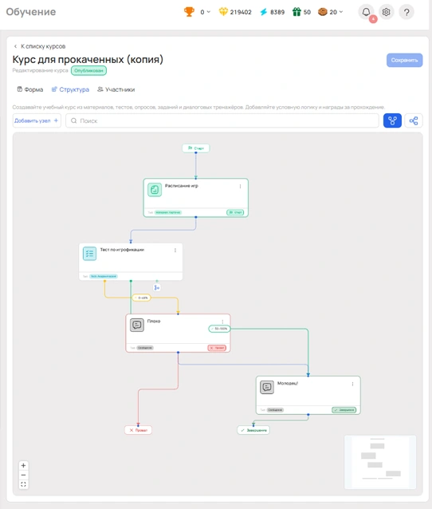Click the minimap thumbnail
Image resolution: width=432 pixels, height=509 pixels.
pos(380,462)
